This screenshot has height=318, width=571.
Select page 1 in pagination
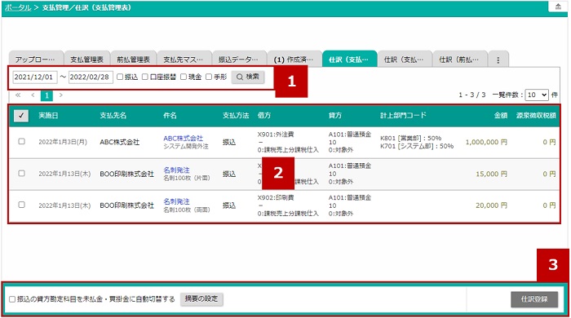(x=46, y=95)
